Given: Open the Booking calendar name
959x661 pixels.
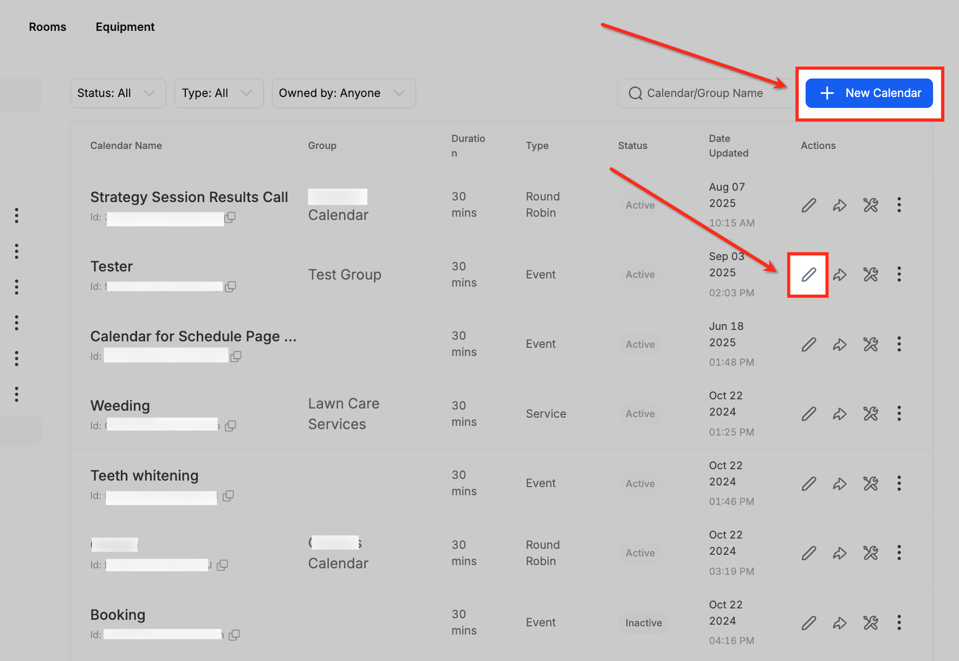Looking at the screenshot, I should tap(118, 615).
